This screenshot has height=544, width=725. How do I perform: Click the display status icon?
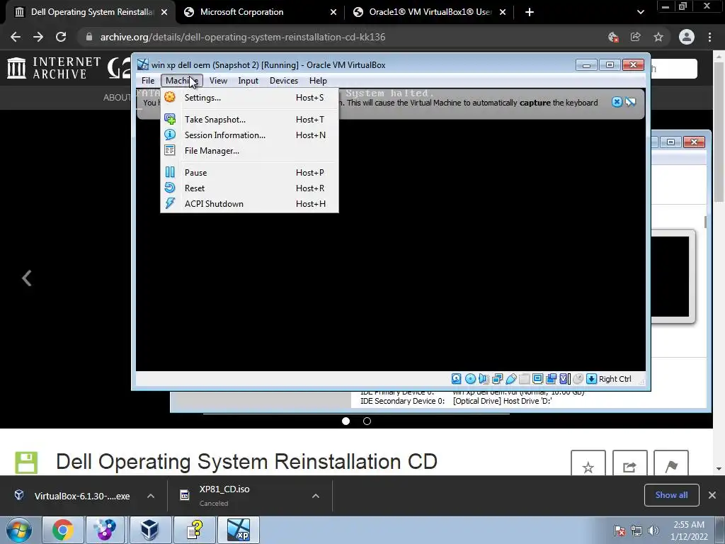click(x=538, y=379)
